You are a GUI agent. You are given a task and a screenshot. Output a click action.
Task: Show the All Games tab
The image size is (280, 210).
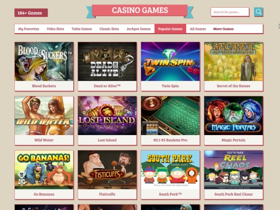click(198, 29)
